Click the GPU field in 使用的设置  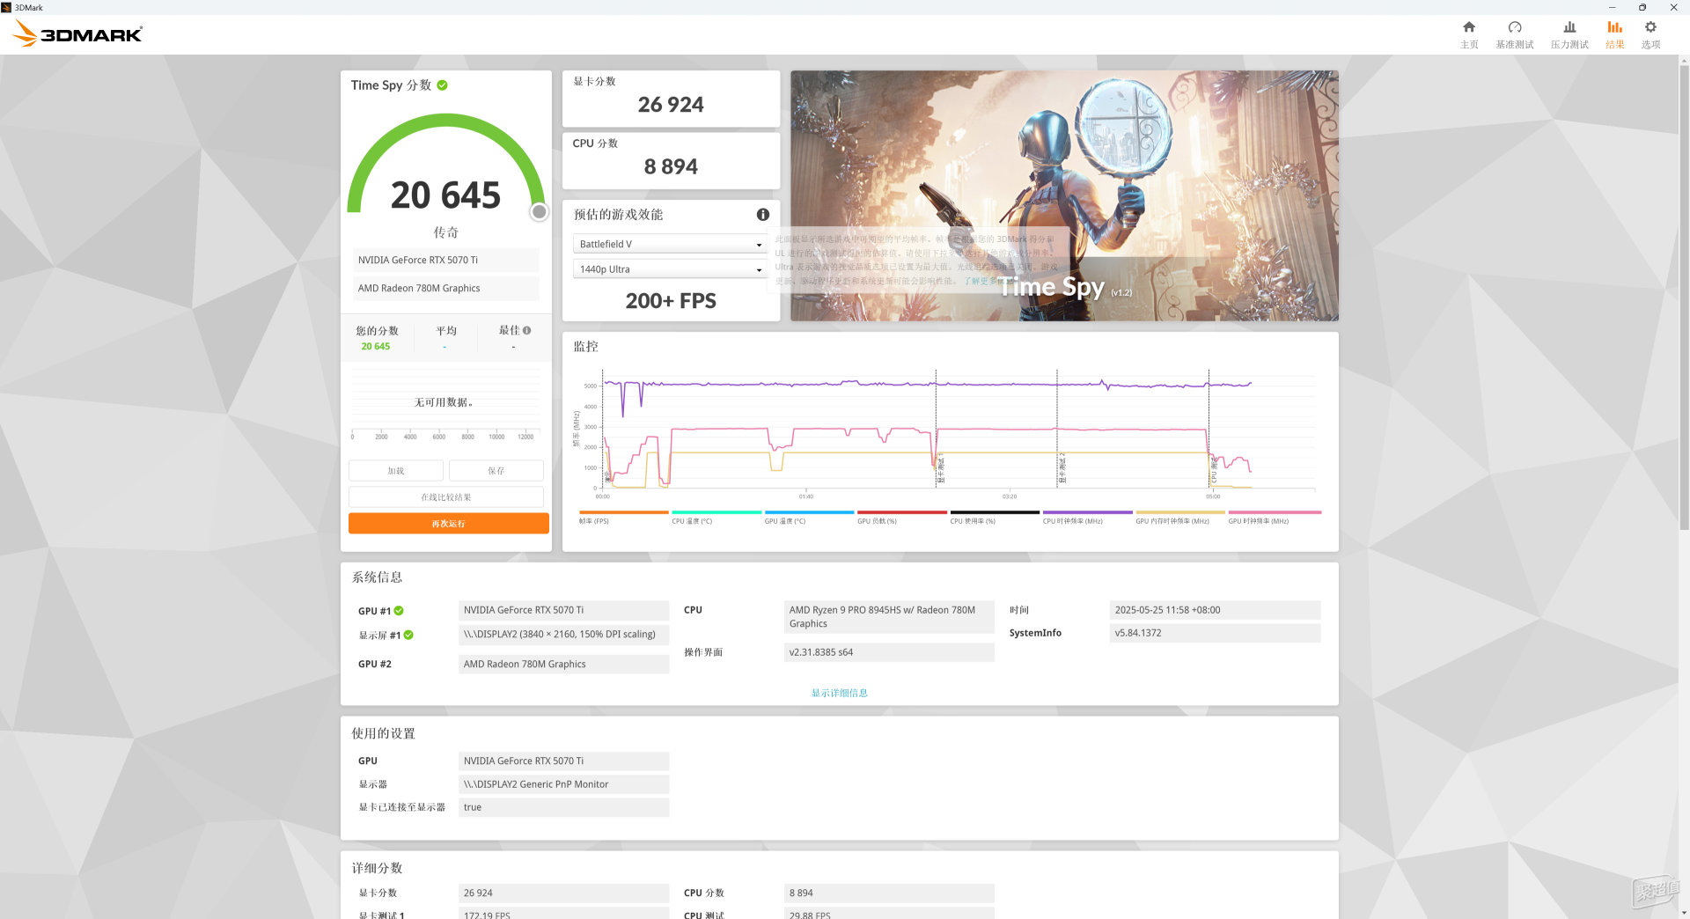563,761
